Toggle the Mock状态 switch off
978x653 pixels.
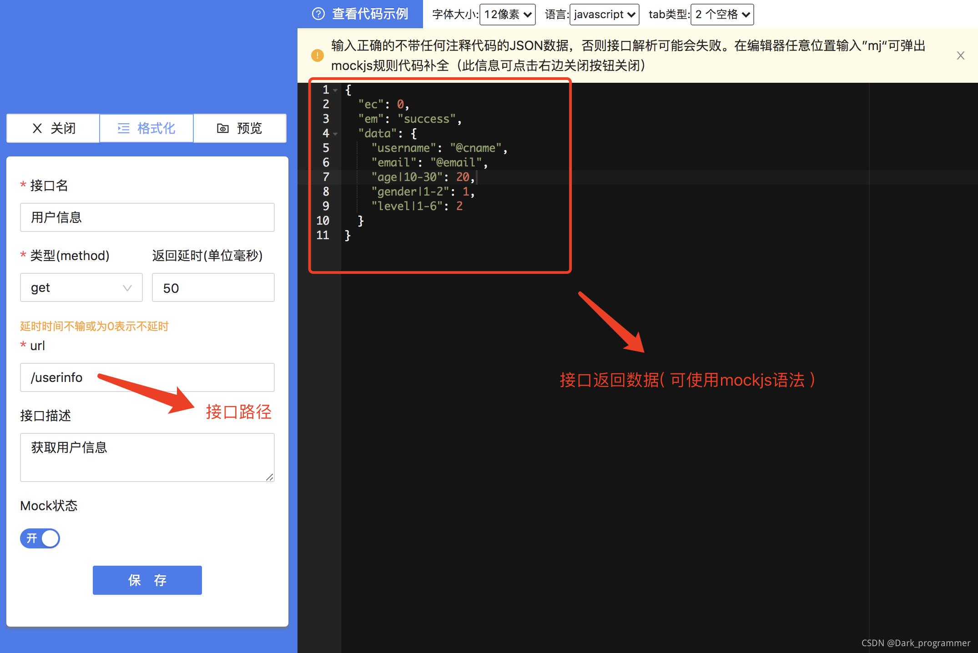point(40,538)
